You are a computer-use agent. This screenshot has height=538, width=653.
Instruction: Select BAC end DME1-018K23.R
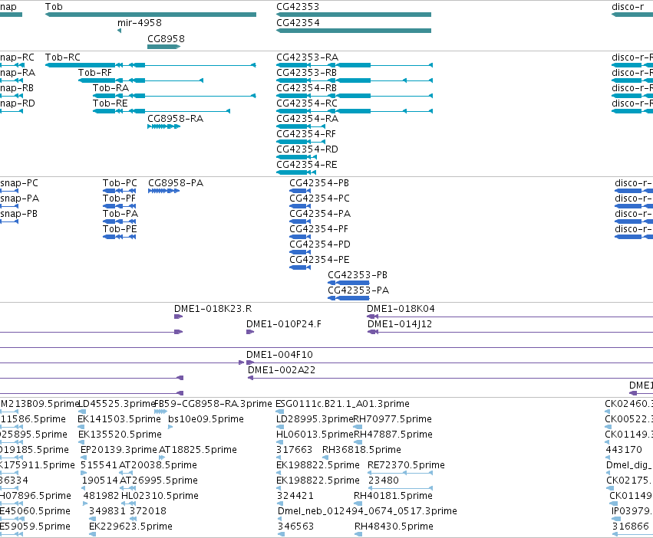tap(213, 309)
